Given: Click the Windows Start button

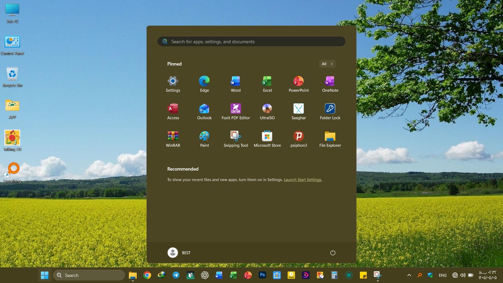Looking at the screenshot, I should click(45, 275).
